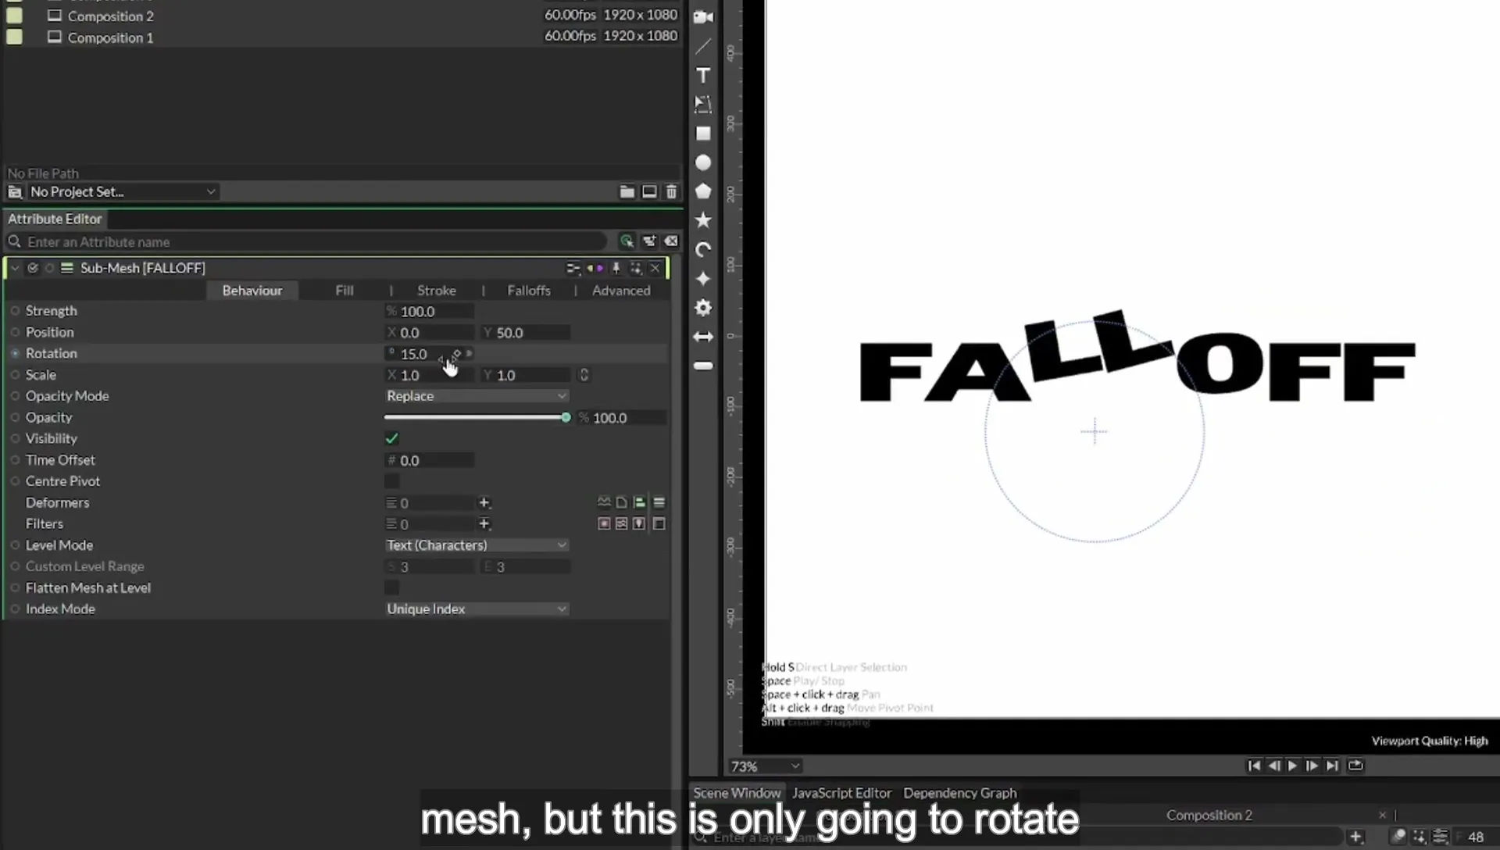
Task: Select the Rectangle shape tool
Action: tap(703, 134)
